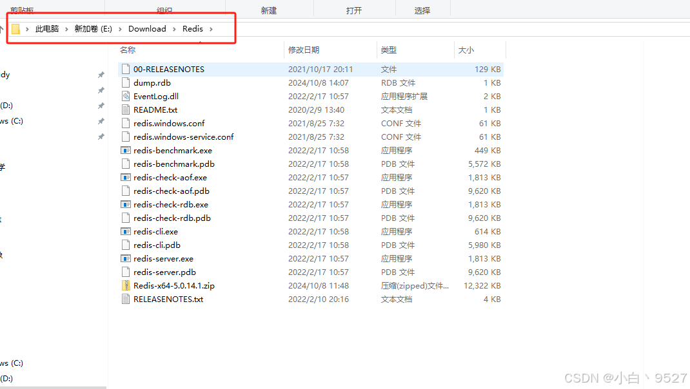
Task: Click the redis-check-rdb.pdb file icon
Action: [x=126, y=218]
